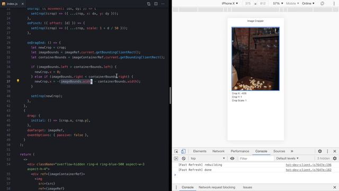Click the '[Fast Refresh] rebuilding' console message

click(x=200, y=165)
